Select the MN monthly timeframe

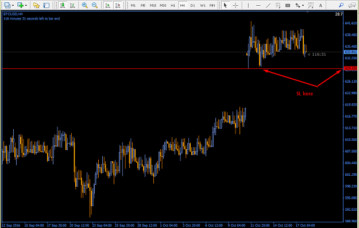212,5
